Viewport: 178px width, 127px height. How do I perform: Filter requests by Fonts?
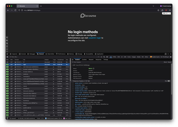point(129,57)
